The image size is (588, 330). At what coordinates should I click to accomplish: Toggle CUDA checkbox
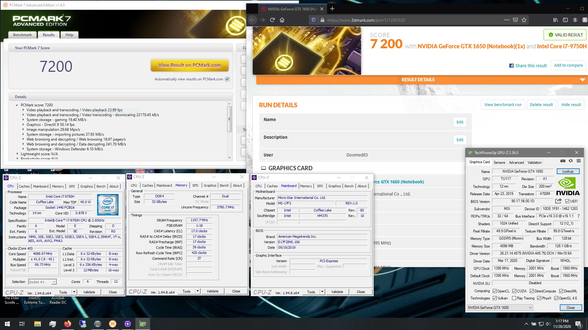514,291
